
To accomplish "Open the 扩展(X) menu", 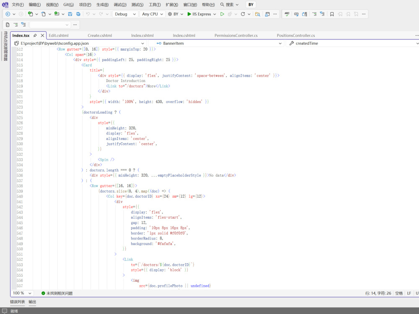I will pos(172,5).
